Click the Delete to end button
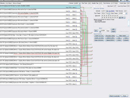Screen dimensions: 130x98 (x=110, y=38)
